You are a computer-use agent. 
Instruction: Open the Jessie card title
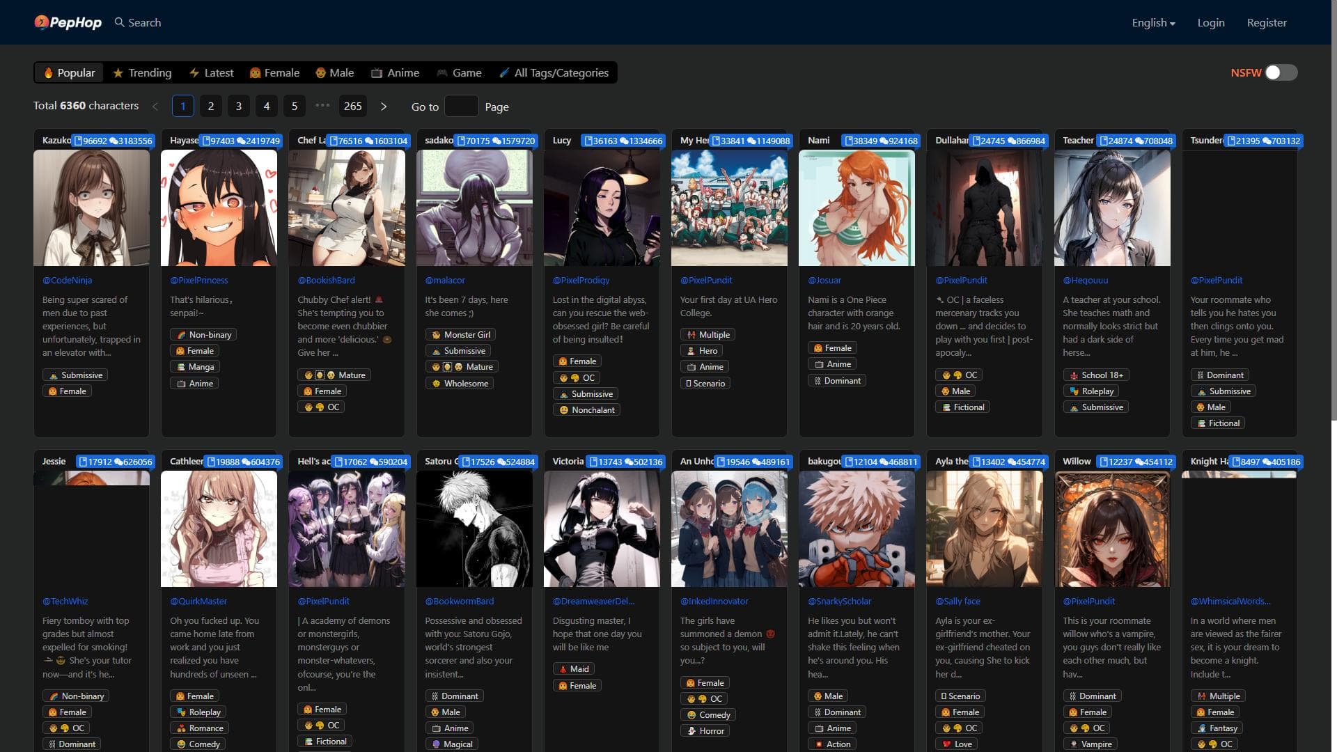coord(54,461)
